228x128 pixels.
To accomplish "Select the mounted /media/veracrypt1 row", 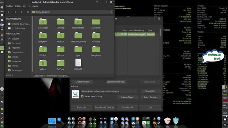I will 135,34.
